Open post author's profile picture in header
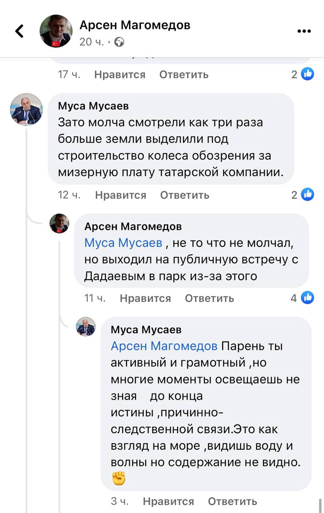324x513 pixels. (x=56, y=31)
